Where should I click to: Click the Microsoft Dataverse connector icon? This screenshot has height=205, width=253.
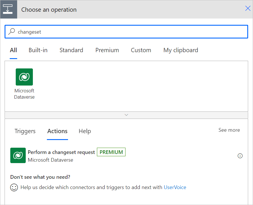tap(24, 77)
